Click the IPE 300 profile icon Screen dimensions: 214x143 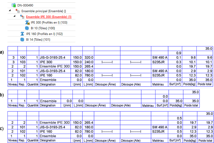(27, 23)
